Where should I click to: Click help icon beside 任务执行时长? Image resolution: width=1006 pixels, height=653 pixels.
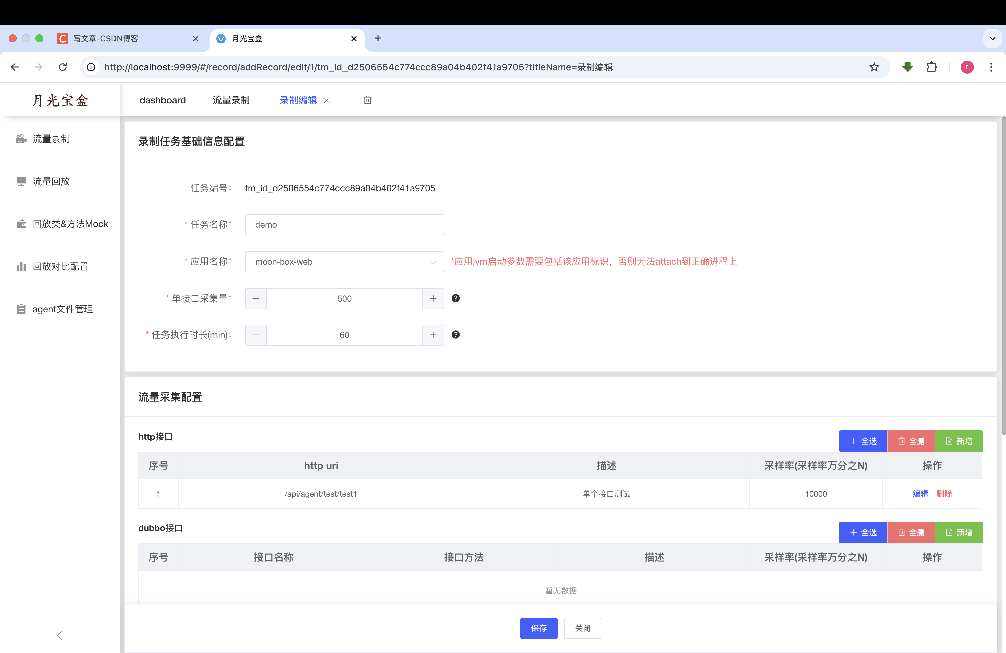(455, 335)
